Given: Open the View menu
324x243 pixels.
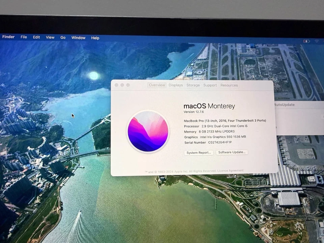Looking at the screenshot, I should (50, 37).
